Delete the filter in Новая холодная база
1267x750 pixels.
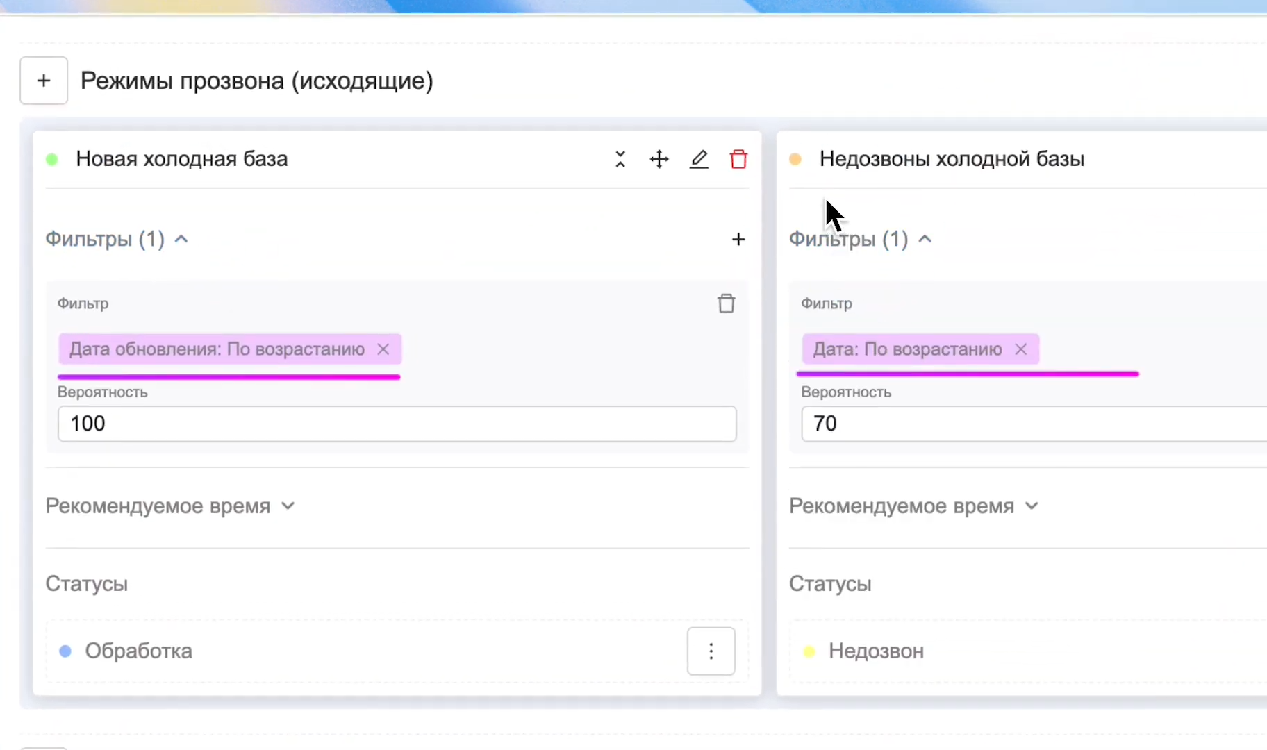coord(726,303)
